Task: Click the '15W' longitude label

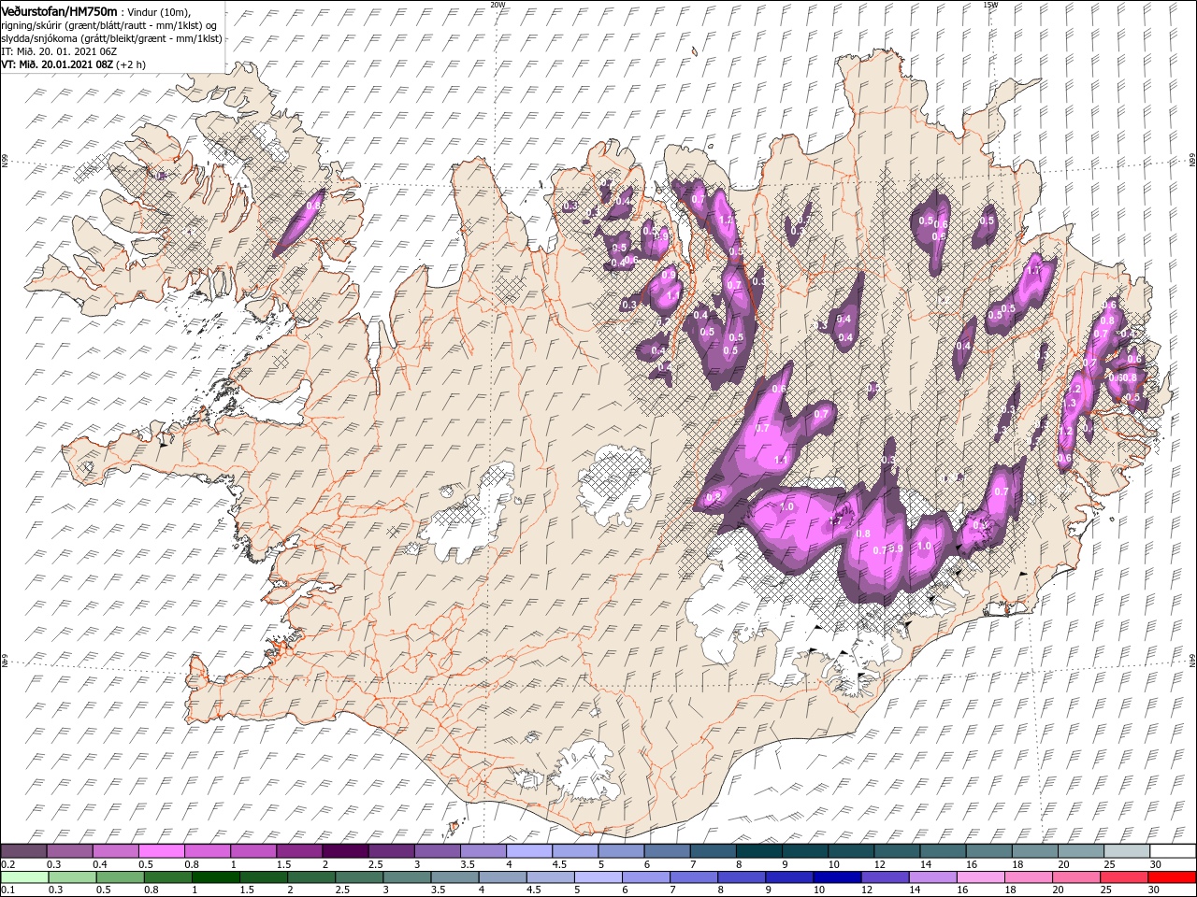Action: tap(990, 4)
